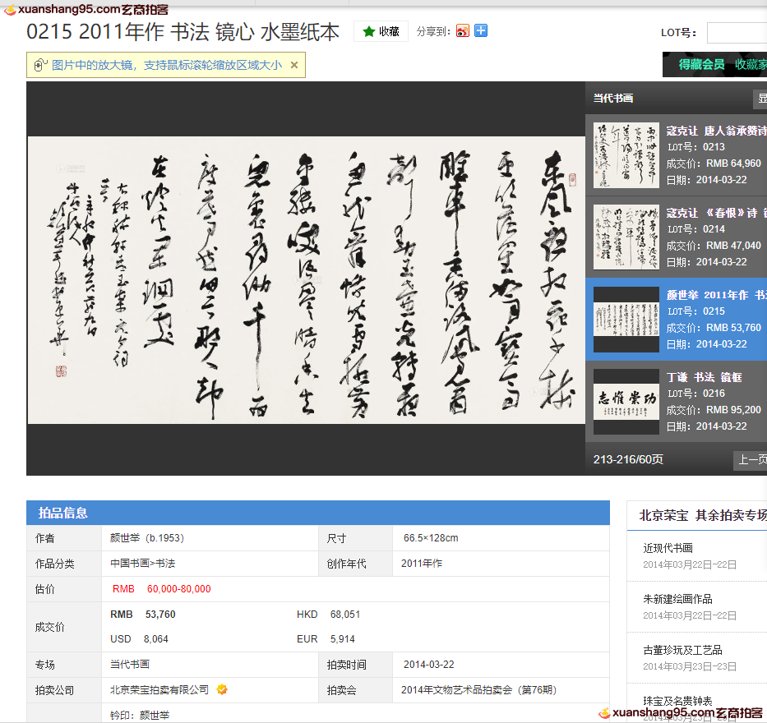Open 古董珍玩及工艺品 auction session
The image size is (767, 723).
pos(682,650)
